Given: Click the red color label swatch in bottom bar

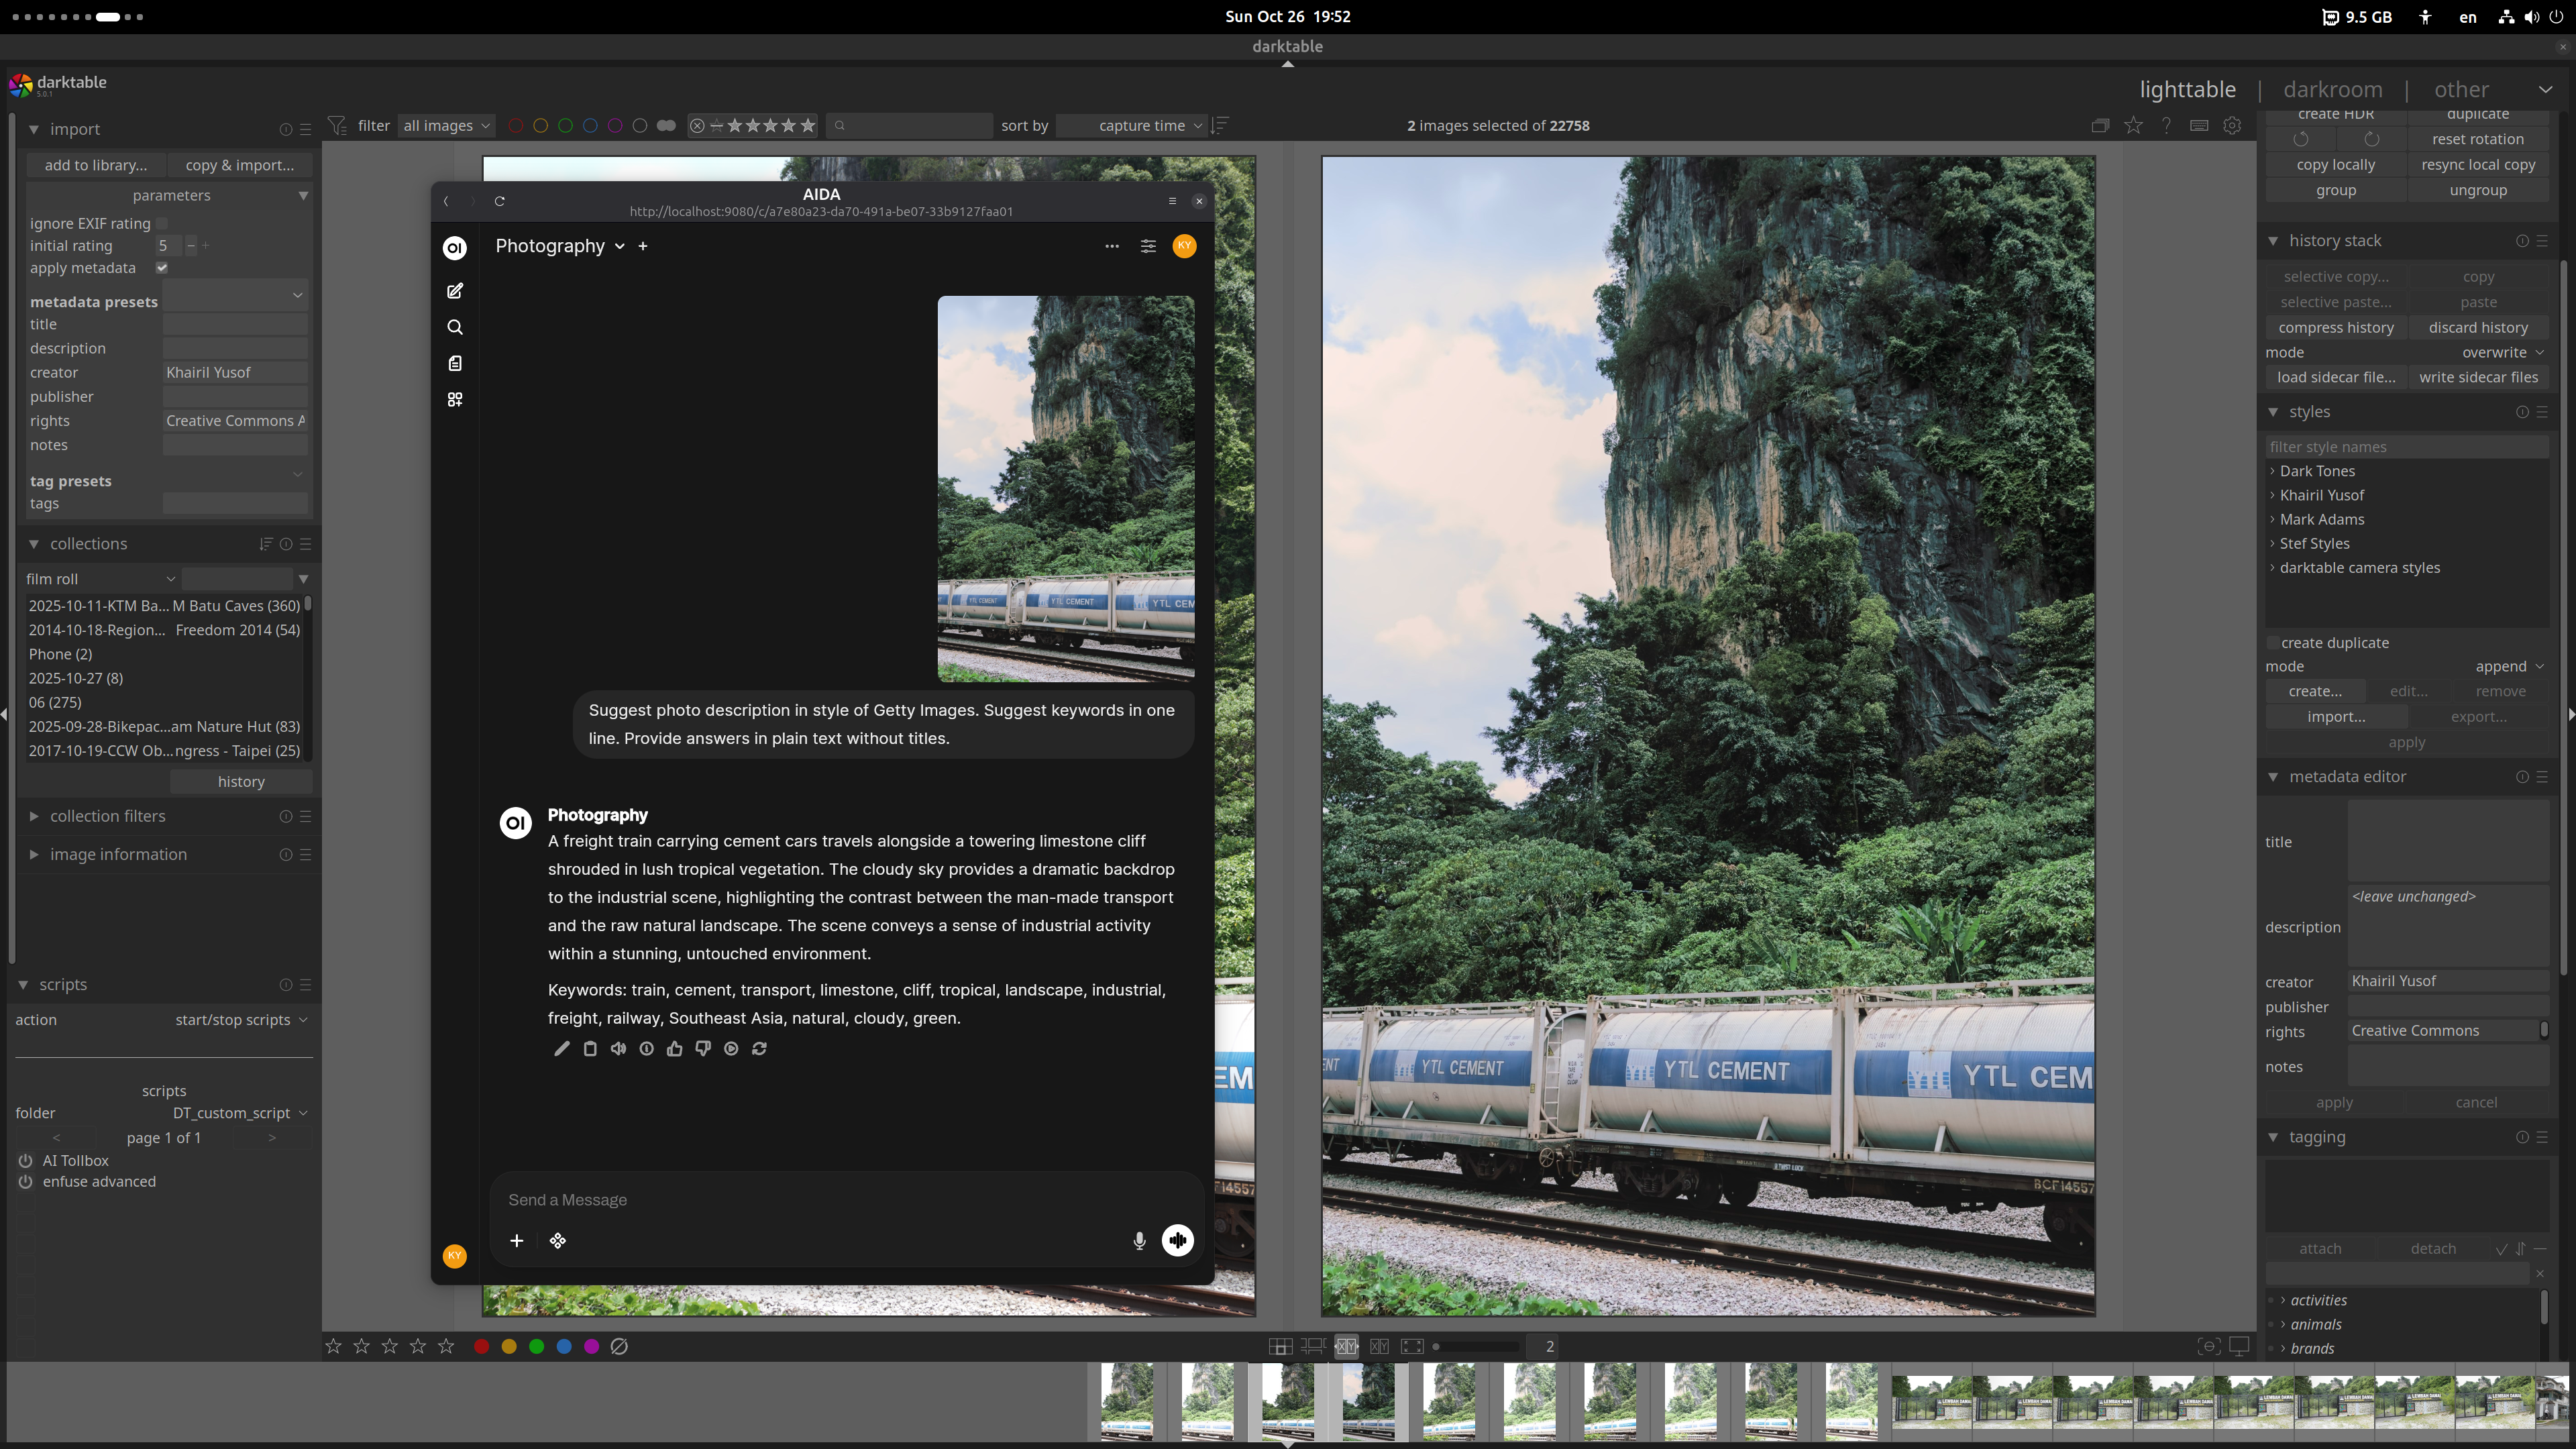Looking at the screenshot, I should [x=481, y=1346].
